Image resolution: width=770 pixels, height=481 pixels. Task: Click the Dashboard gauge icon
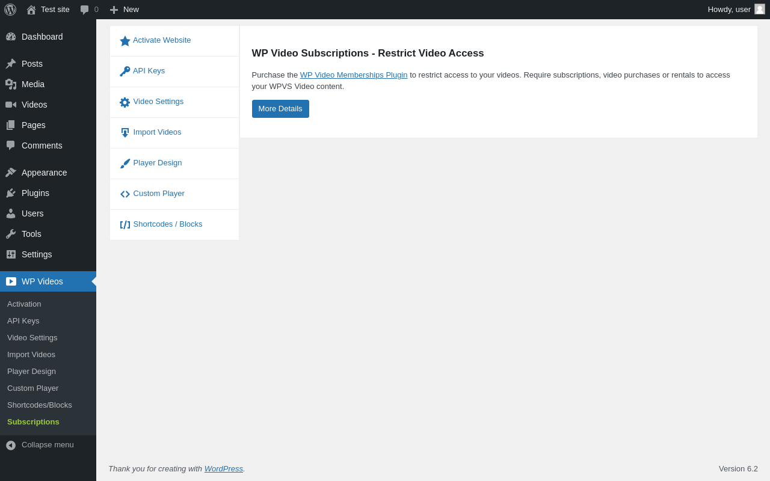11,37
